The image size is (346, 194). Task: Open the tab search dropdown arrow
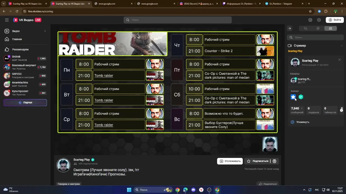click(x=4, y=4)
